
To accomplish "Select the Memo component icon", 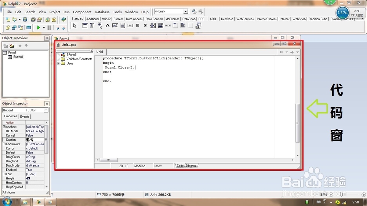I will click(x=123, y=26).
